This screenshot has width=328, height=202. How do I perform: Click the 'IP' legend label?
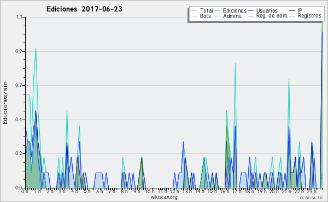300,10
